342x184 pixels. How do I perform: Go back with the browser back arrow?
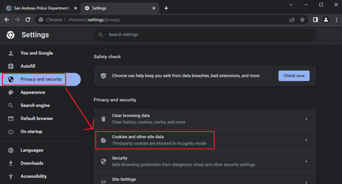pyautogui.click(x=7, y=20)
